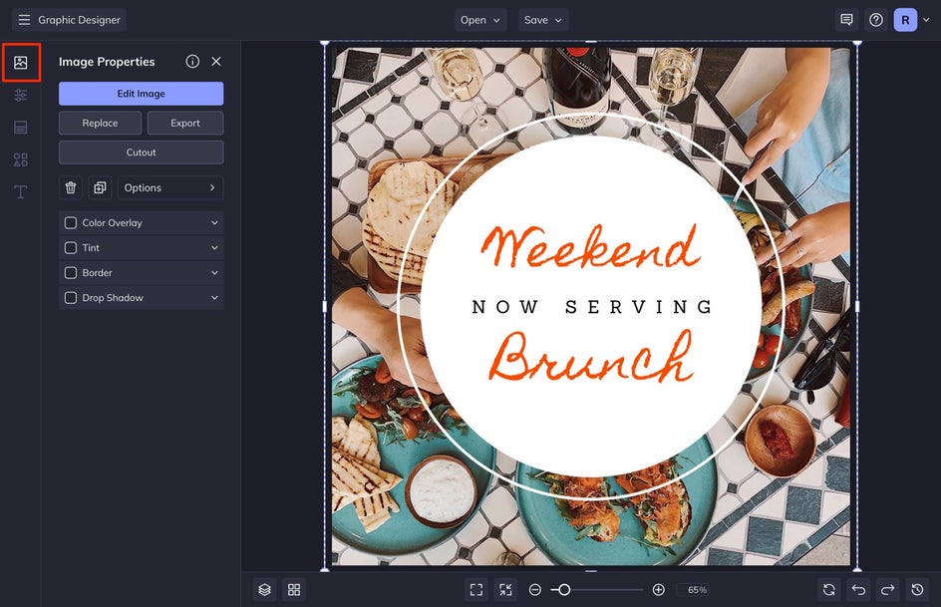
Task: Expand the Drop Shadow chevron
Action: (x=214, y=297)
